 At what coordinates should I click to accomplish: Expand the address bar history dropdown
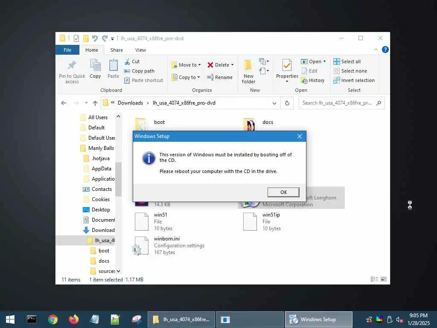[x=274, y=103]
